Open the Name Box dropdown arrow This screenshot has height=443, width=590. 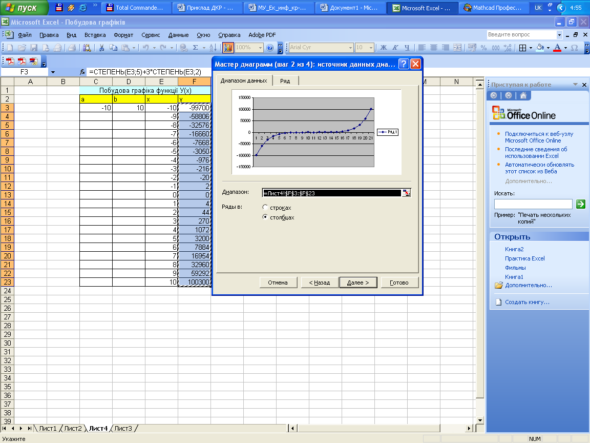pos(53,72)
